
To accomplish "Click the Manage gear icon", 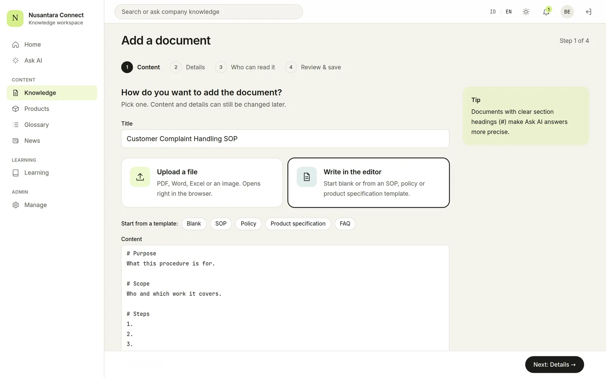I will (x=16, y=205).
